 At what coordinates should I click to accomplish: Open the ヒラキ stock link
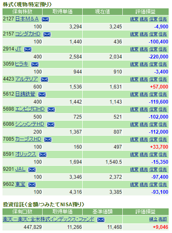pos(22,64)
